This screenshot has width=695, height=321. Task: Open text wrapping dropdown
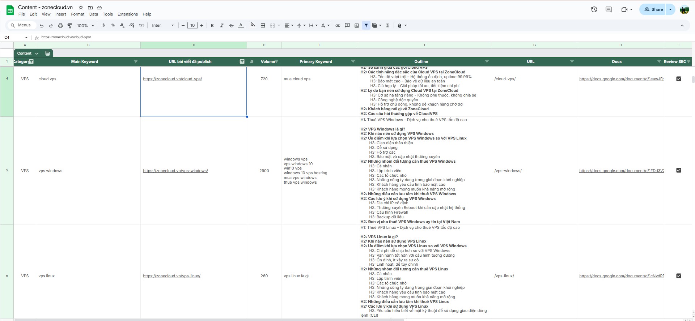tap(313, 25)
